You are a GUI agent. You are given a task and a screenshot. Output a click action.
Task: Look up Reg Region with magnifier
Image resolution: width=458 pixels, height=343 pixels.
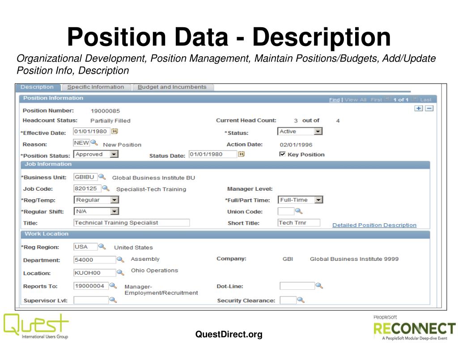click(x=102, y=247)
